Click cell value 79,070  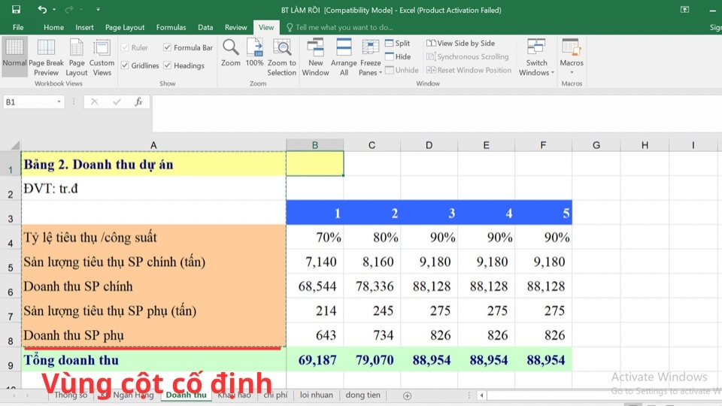coord(372,359)
